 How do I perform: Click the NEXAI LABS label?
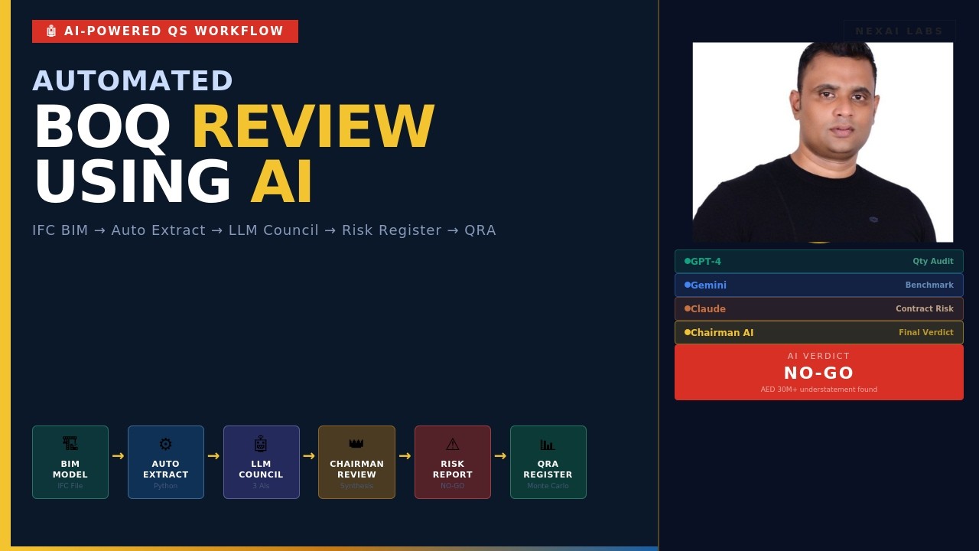pyautogui.click(x=899, y=31)
